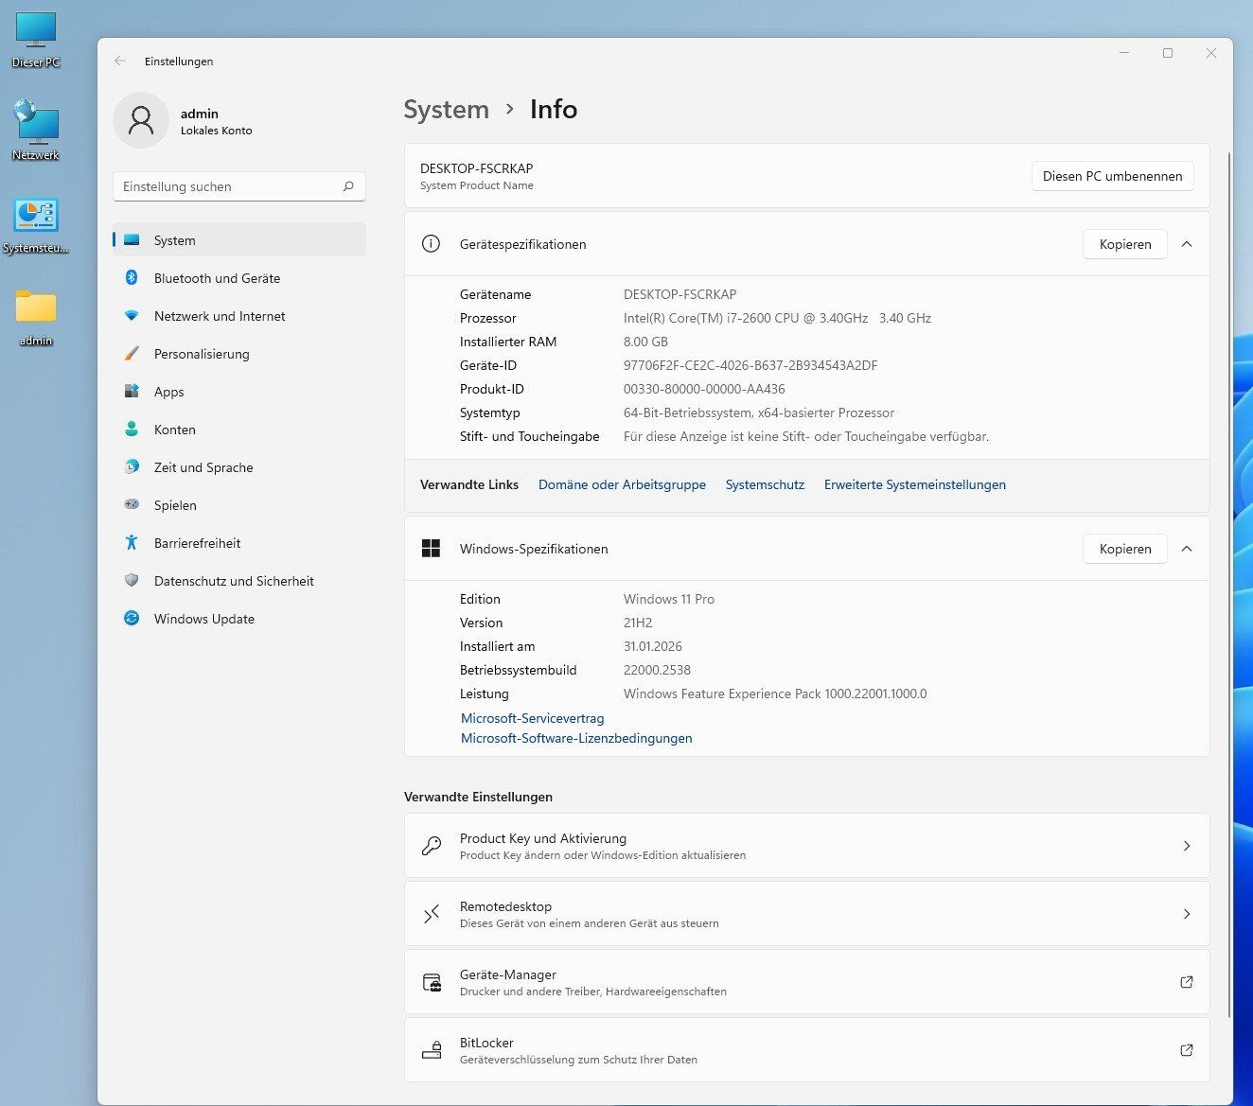Click the Barrierefreiheit accessibility icon
This screenshot has height=1106, width=1253.
(x=132, y=543)
